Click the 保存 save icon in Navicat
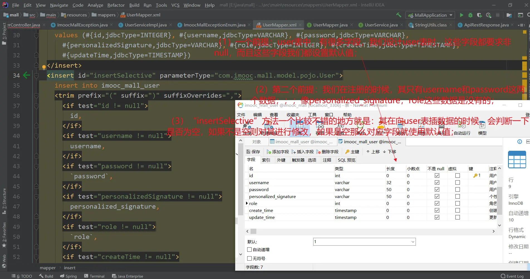Image resolution: width=530 pixels, height=279 pixels. [x=253, y=152]
